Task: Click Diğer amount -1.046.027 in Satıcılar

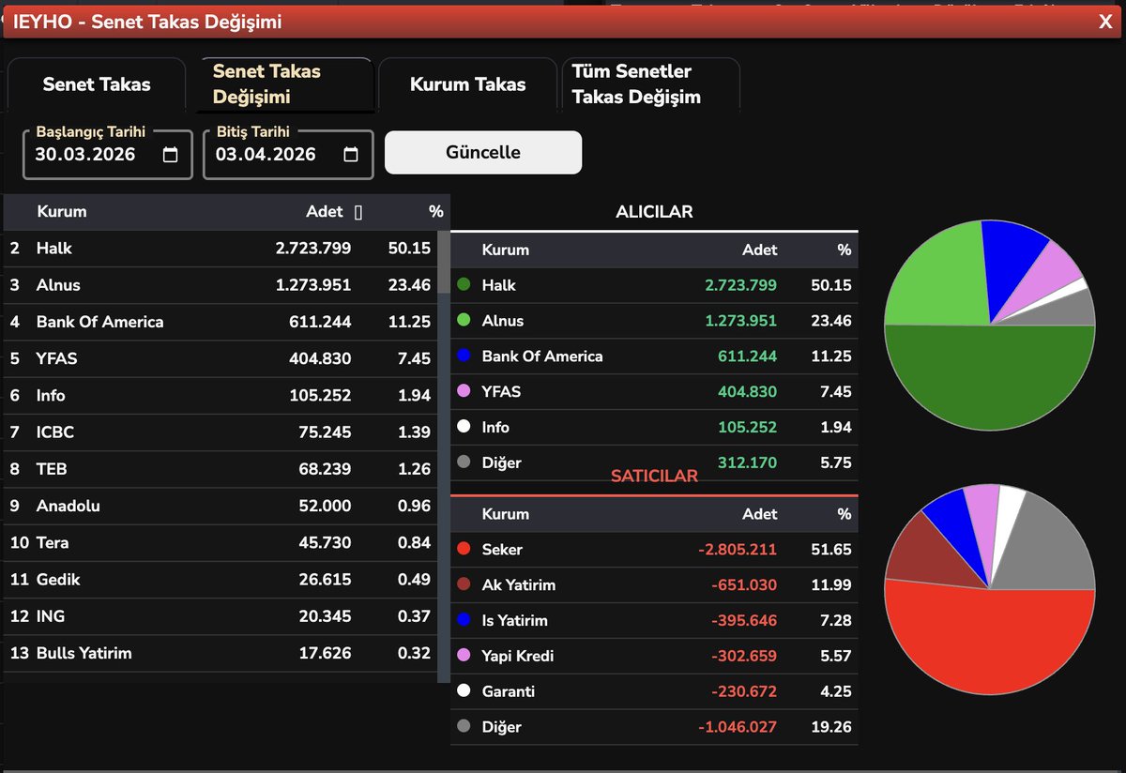Action: point(738,727)
